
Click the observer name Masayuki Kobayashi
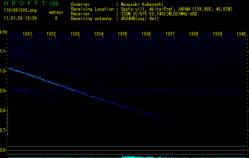pos(142,4)
